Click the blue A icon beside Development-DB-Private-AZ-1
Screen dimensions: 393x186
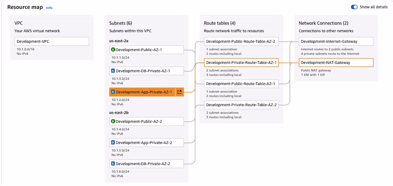coord(113,71)
